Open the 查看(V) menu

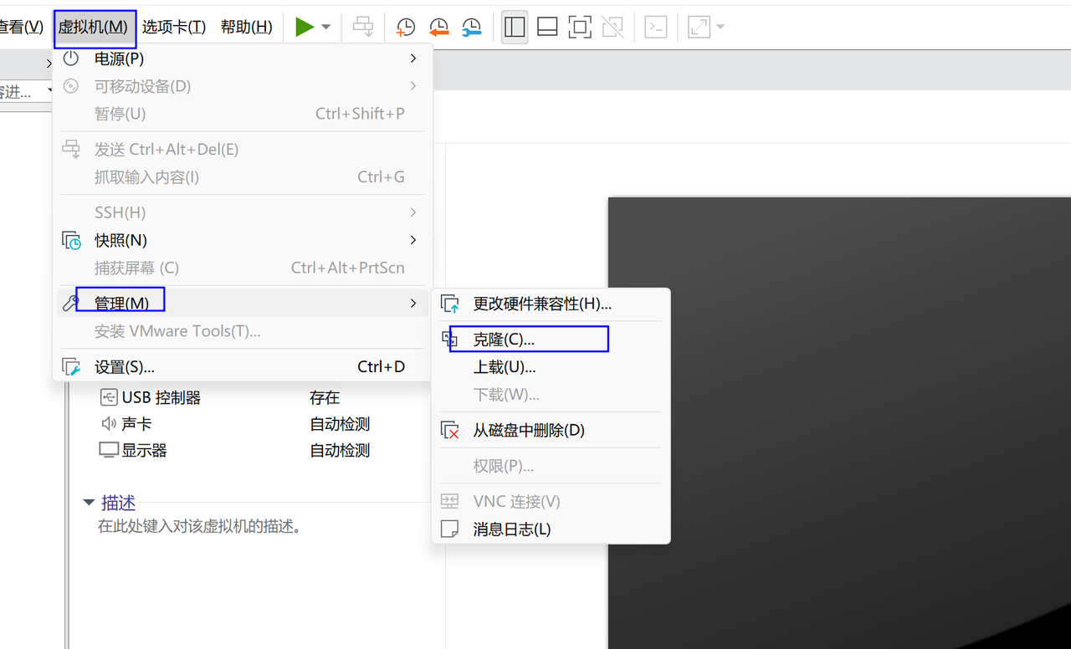point(21,27)
